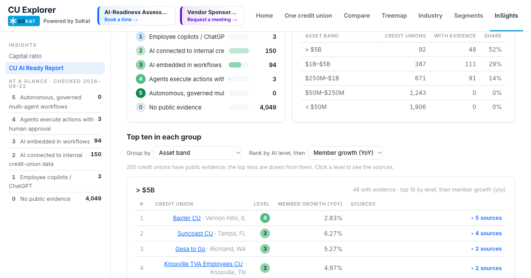Viewport: 531px width, 278px height.
Task: Click sidebar level 3 AI embedded in workflows
Action: (x=55, y=141)
